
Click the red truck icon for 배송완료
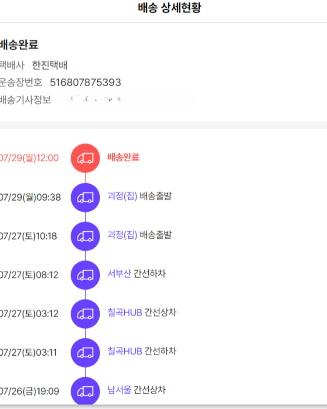pyautogui.click(x=85, y=158)
